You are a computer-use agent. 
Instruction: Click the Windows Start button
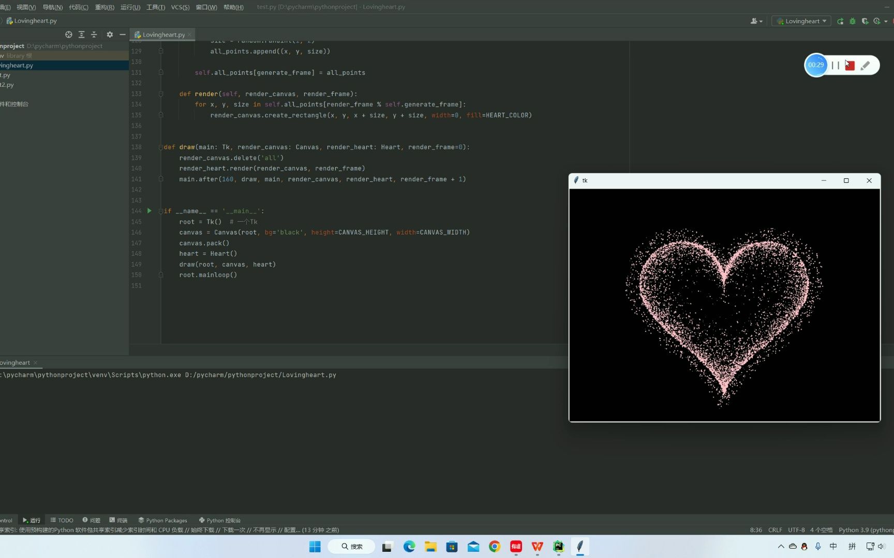coord(315,547)
